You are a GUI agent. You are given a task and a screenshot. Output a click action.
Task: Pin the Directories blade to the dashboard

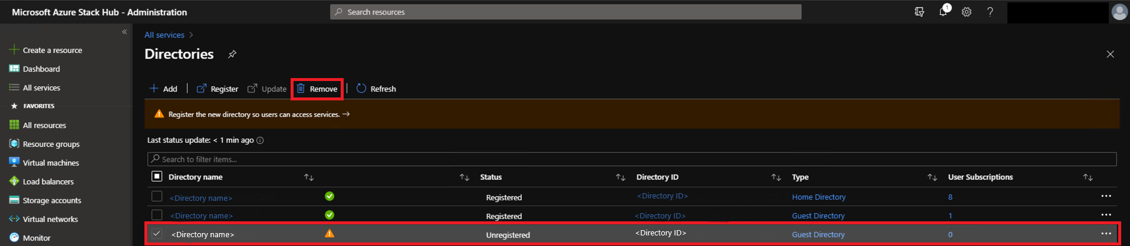click(232, 54)
